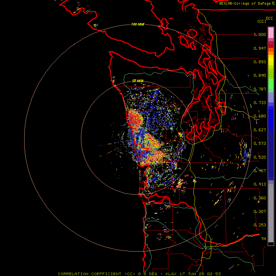Click the 0.573 scale value
The height and width of the screenshot is (276, 276).
click(260, 144)
